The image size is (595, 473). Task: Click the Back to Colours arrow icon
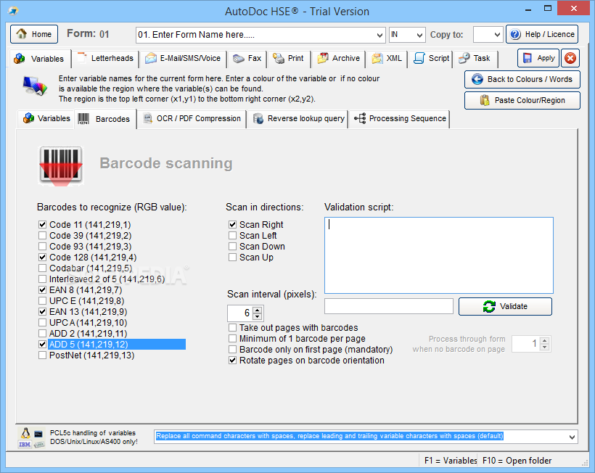pyautogui.click(x=477, y=79)
